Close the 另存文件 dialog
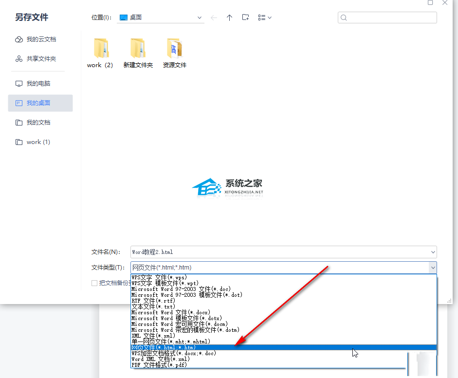This screenshot has height=378, width=458. pos(445,2)
